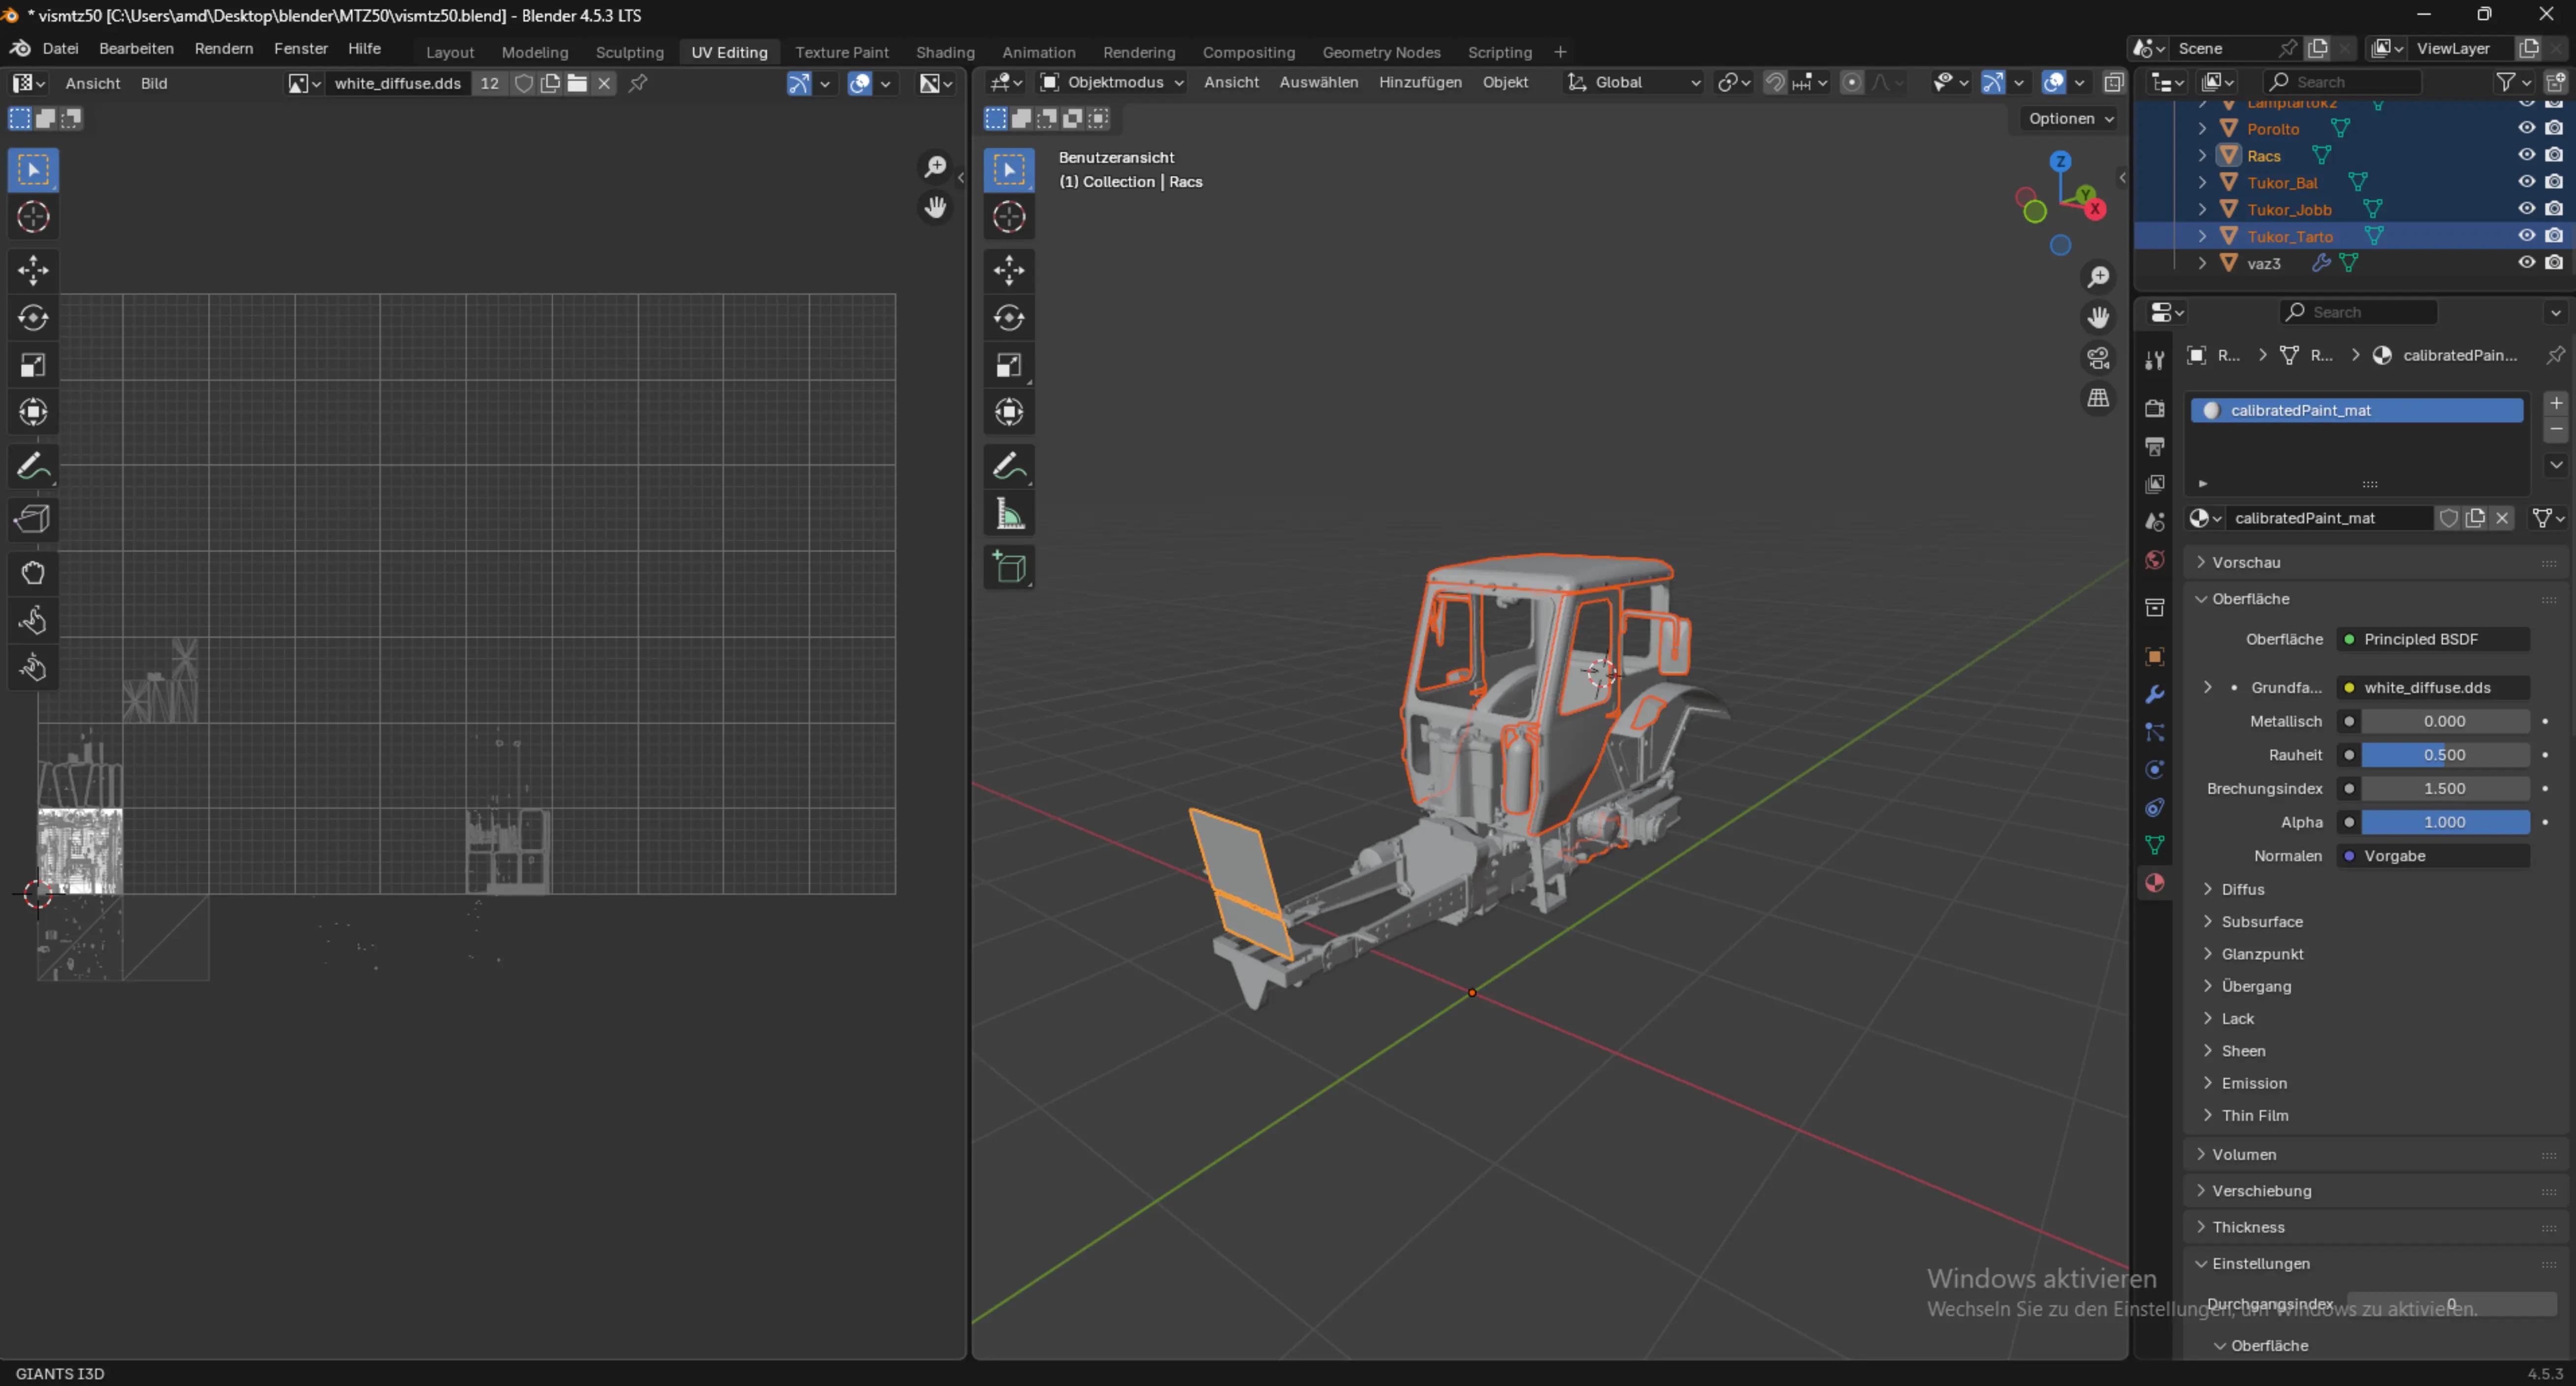Hide the Tukor_Bal object with its eye icon
Viewport: 2576px width, 1386px height.
(x=2526, y=182)
